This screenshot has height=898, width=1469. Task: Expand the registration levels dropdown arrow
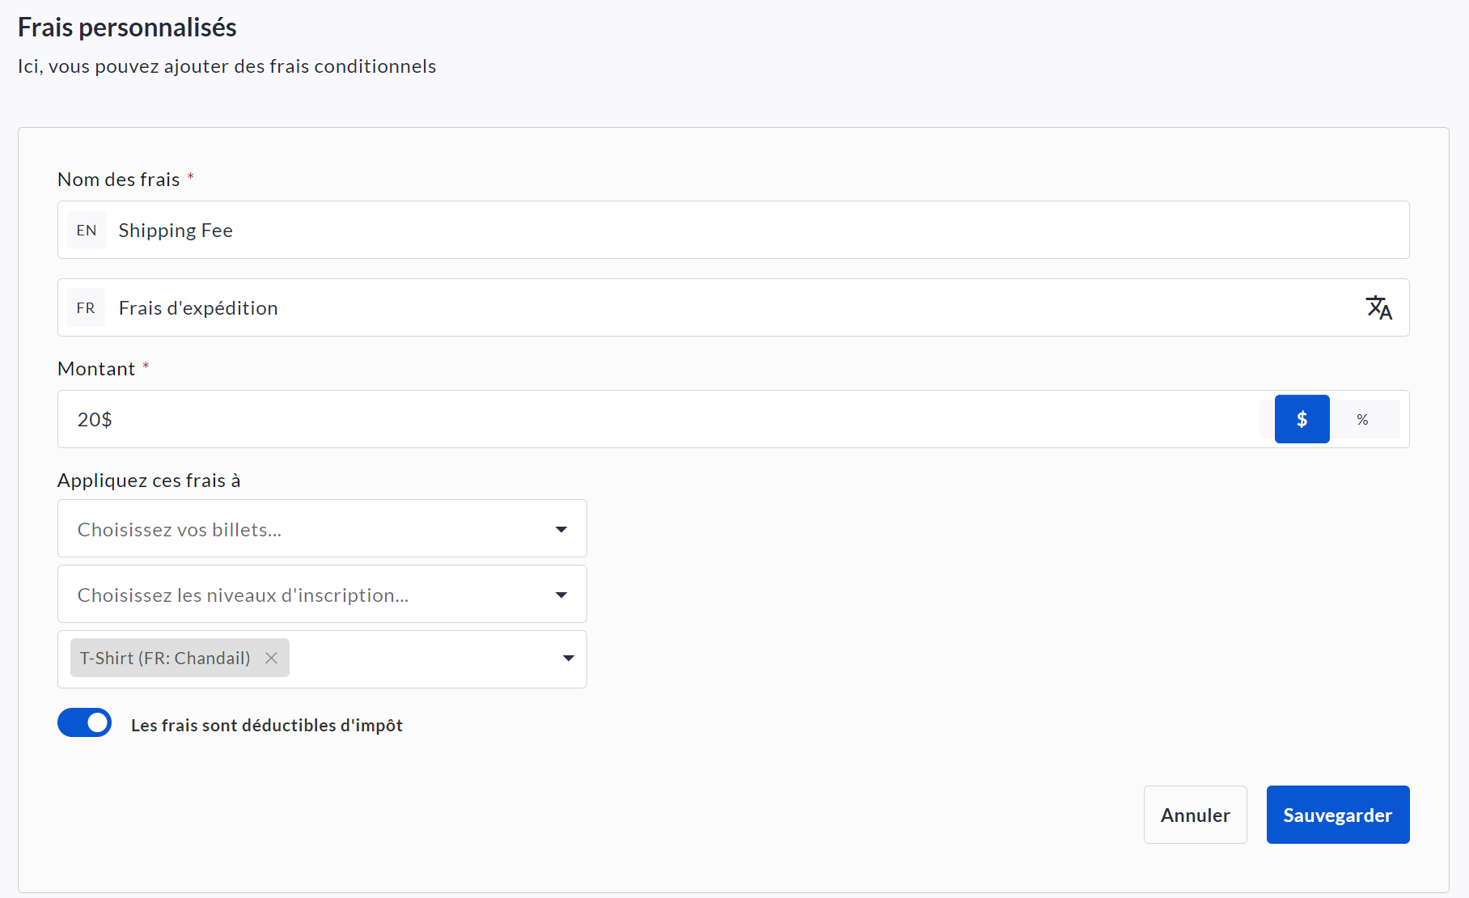[561, 595]
